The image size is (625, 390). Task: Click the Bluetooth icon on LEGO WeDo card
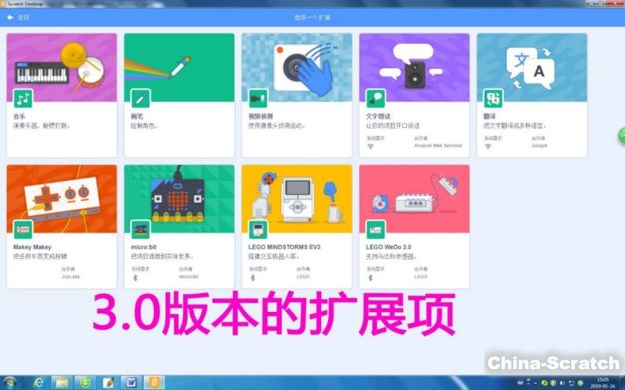click(370, 278)
